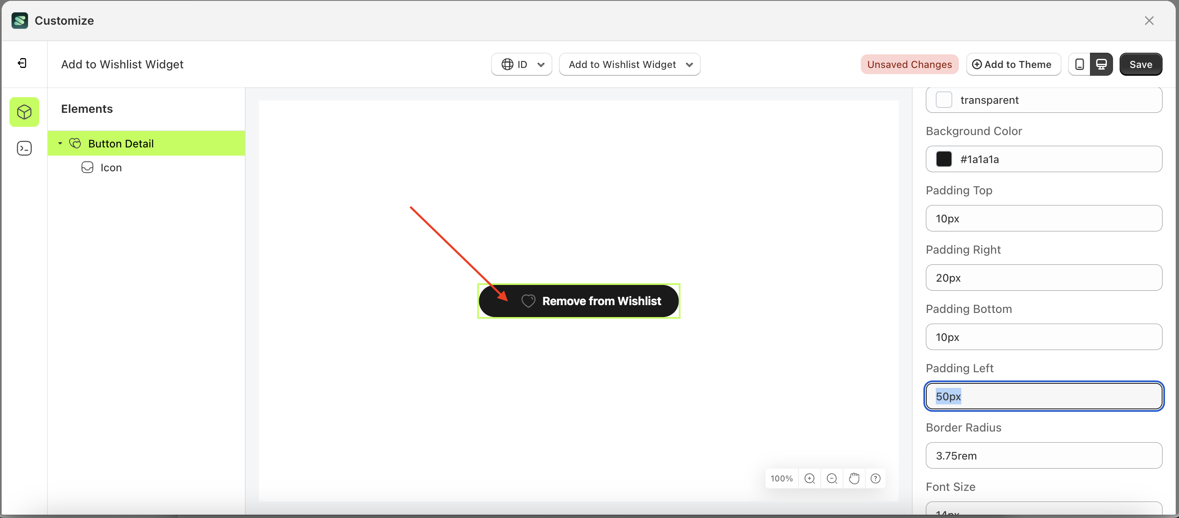Viewport: 1179px width, 518px height.
Task: Open the Add to Wishlist Widget dropdown
Action: [630, 64]
